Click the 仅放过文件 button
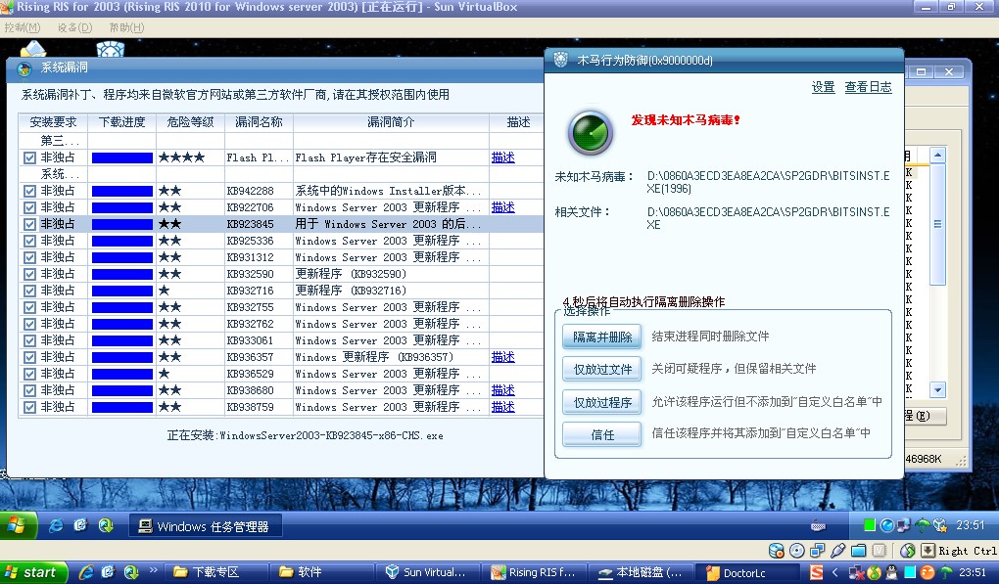Viewport: 999px width, 584px height. (602, 369)
